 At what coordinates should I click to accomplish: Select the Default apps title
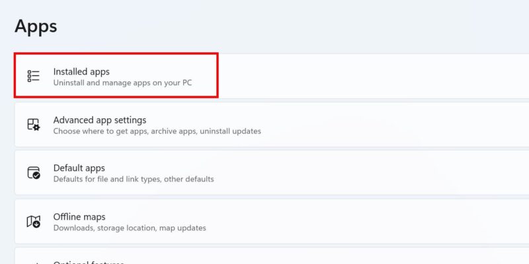pyautogui.click(x=79, y=168)
